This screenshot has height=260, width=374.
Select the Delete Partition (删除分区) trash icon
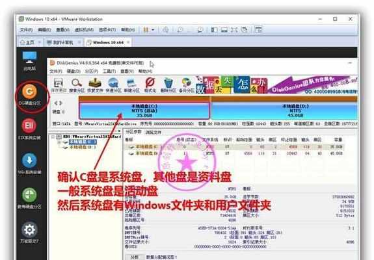pyautogui.click(x=168, y=85)
